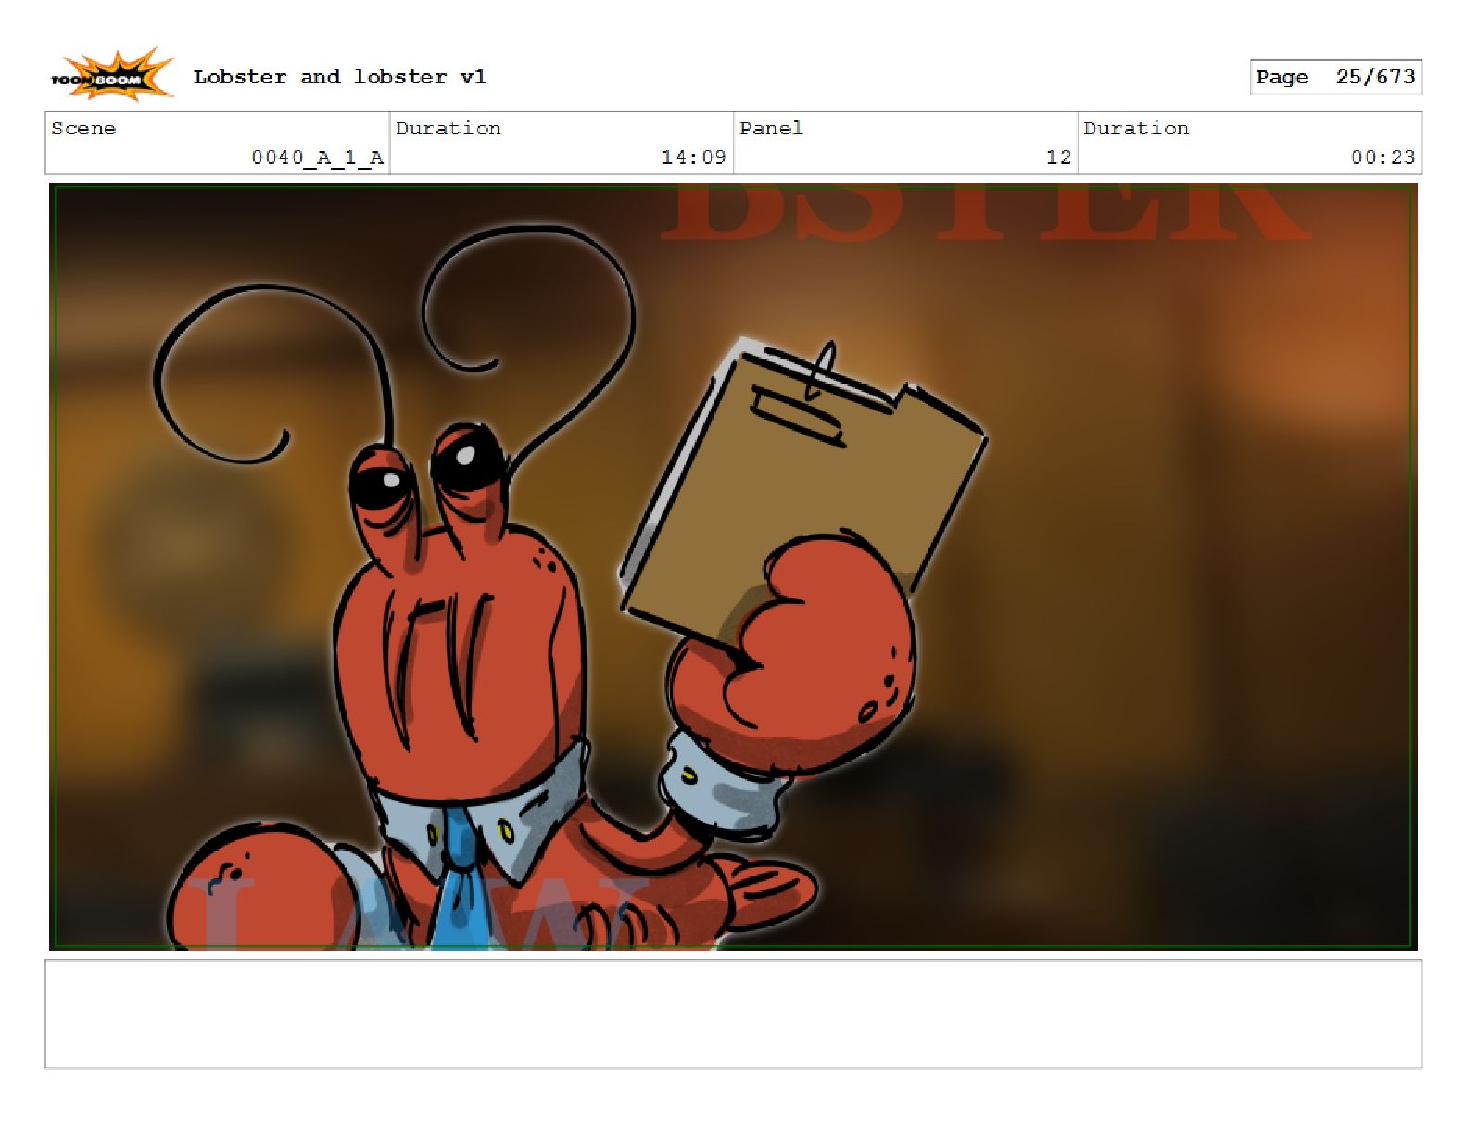Select panel duration value '00:23'
The height and width of the screenshot is (1134, 1465).
1383,157
